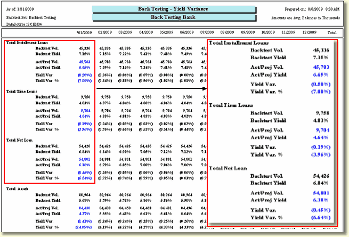Click Installment Loans Yield Var. % '(0.84%)' under 02/2009
Screen dimensions: 349x237
(105, 80)
